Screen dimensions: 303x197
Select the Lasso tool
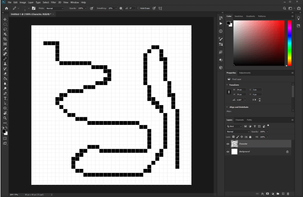(5, 29)
